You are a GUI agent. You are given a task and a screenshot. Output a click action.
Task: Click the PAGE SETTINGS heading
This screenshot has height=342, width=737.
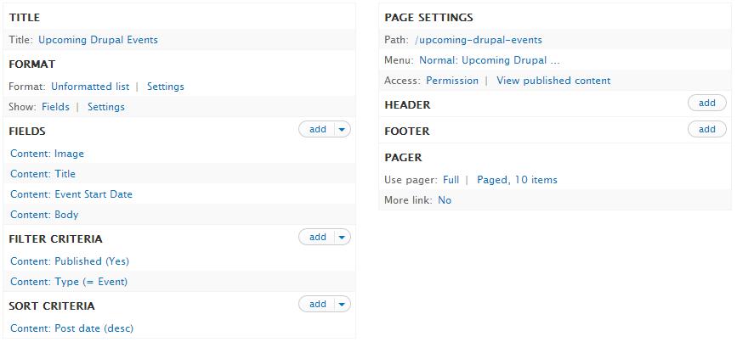point(428,18)
